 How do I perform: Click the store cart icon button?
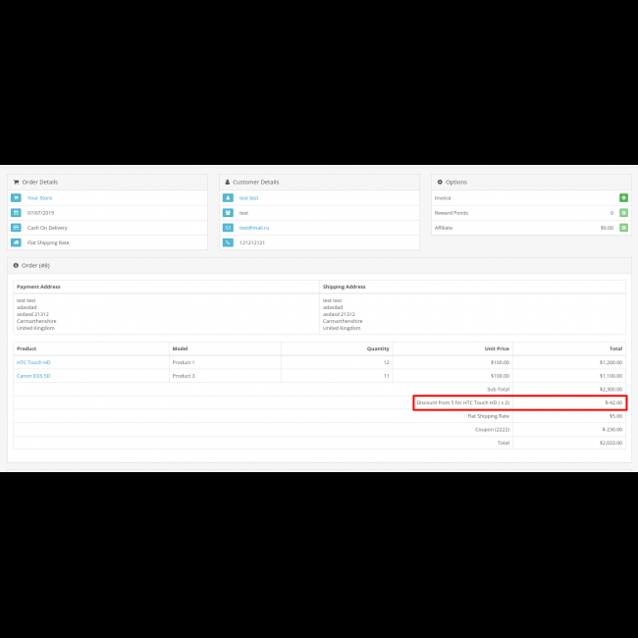pyautogui.click(x=16, y=197)
